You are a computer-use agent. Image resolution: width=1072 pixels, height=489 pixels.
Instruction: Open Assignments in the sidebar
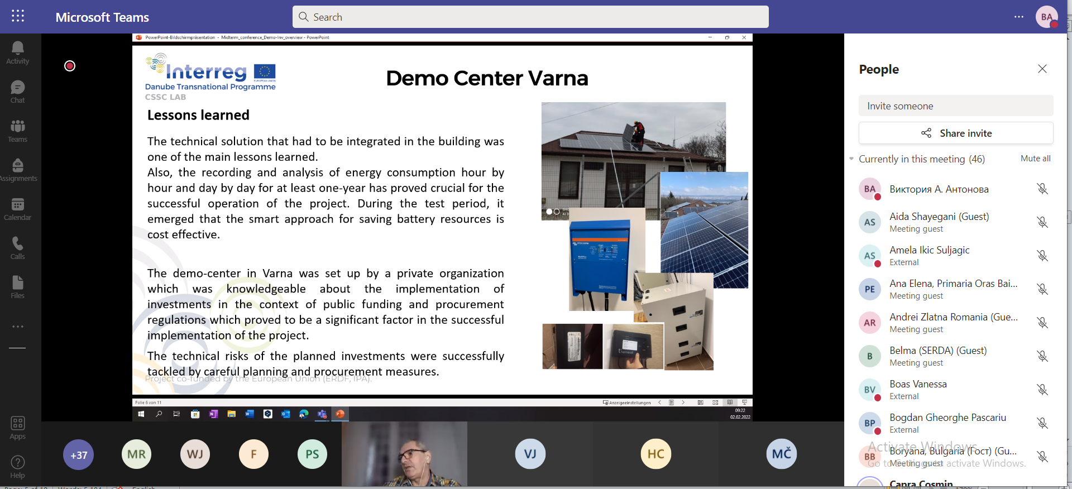click(x=18, y=170)
